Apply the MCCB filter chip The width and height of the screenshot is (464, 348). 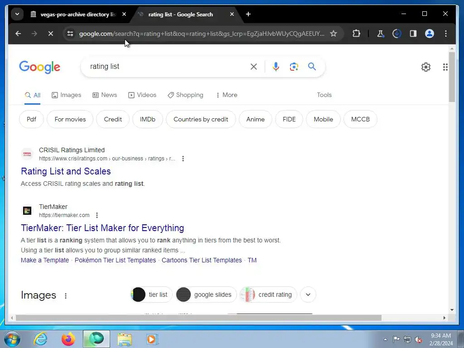click(360, 119)
